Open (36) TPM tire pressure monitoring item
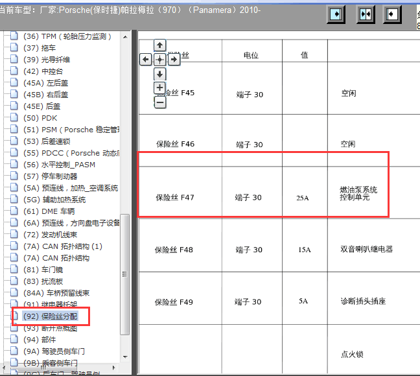 coord(67,36)
